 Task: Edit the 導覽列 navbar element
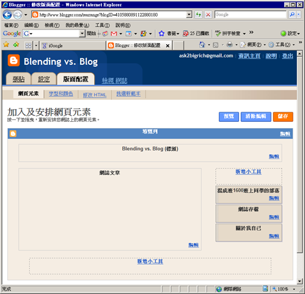tap(285, 134)
